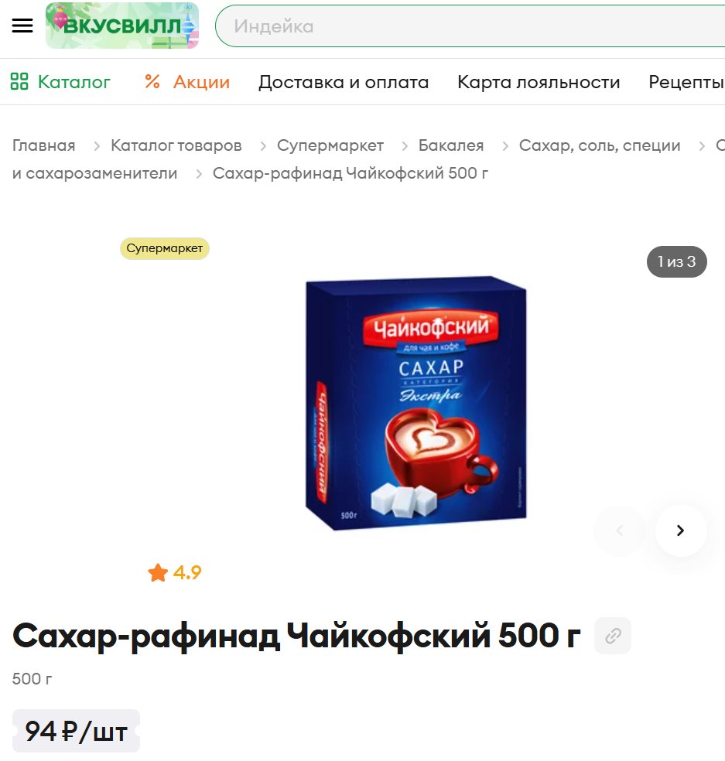Open the Каталог menu
This screenshot has height=761, width=725.
click(60, 81)
